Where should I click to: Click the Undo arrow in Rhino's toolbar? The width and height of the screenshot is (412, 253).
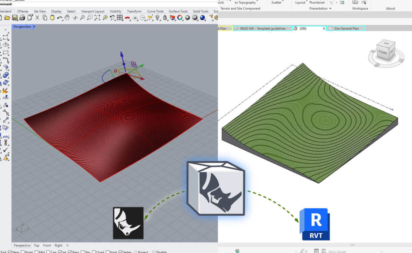pos(59,18)
